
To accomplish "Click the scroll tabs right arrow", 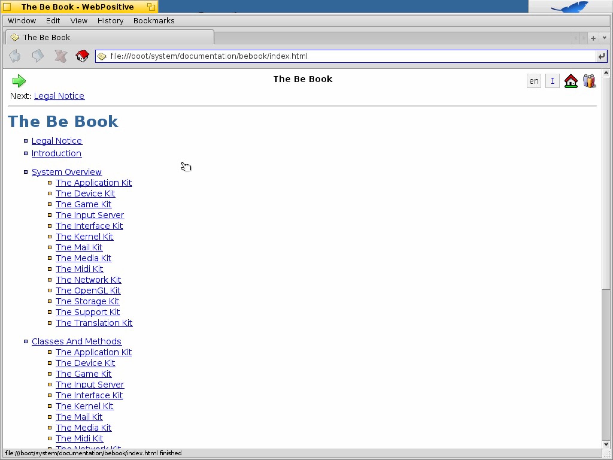I will [x=583, y=38].
